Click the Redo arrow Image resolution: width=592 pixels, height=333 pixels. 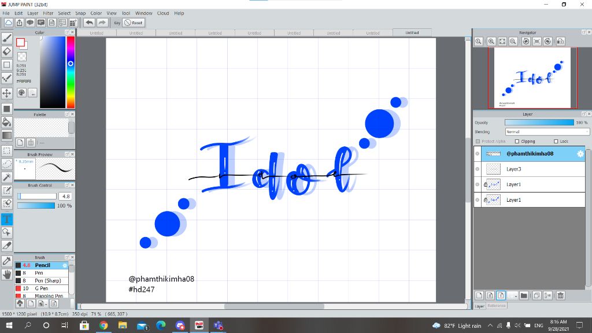click(102, 23)
